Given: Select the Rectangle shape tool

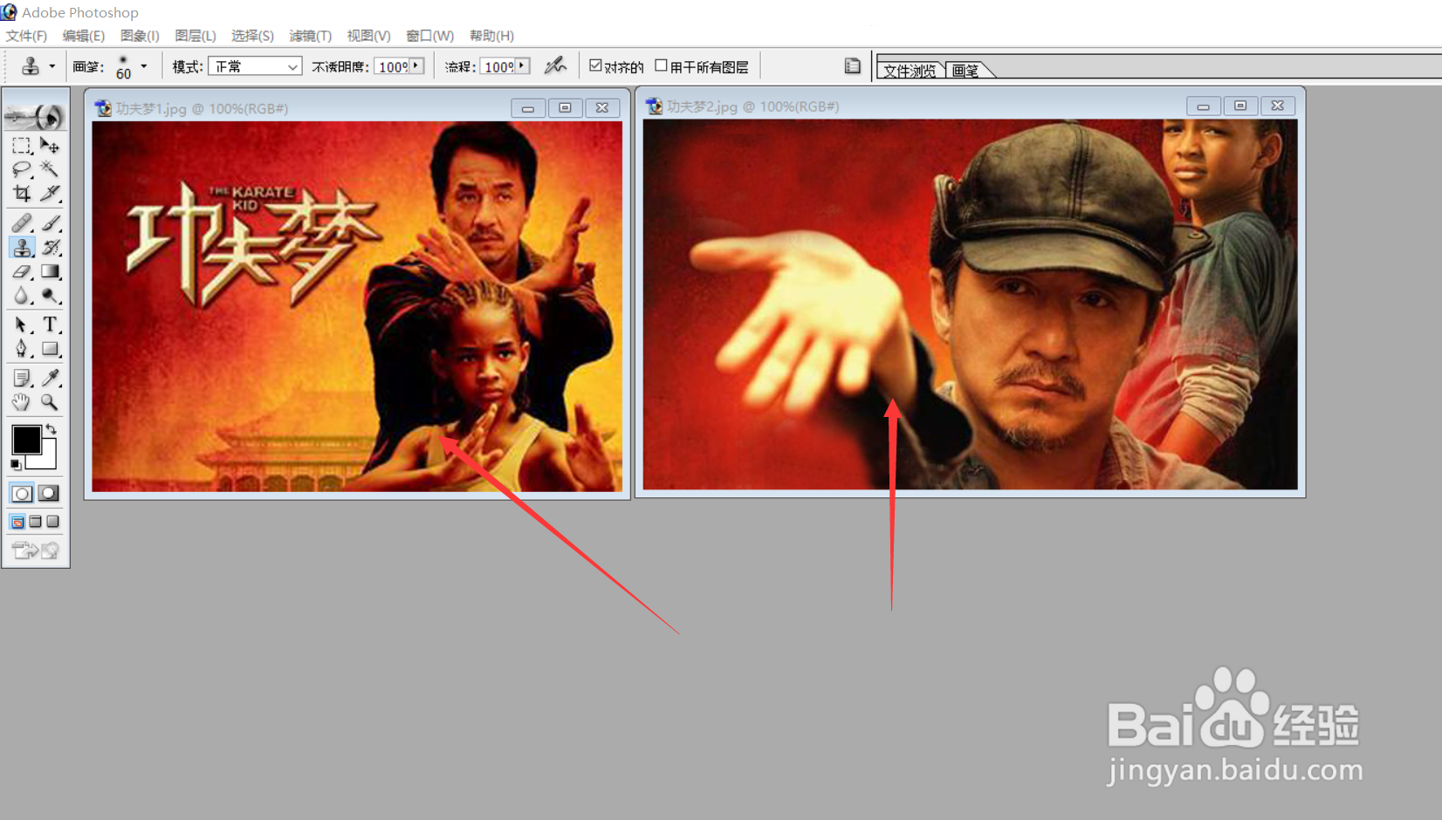Looking at the screenshot, I should pyautogui.click(x=50, y=349).
